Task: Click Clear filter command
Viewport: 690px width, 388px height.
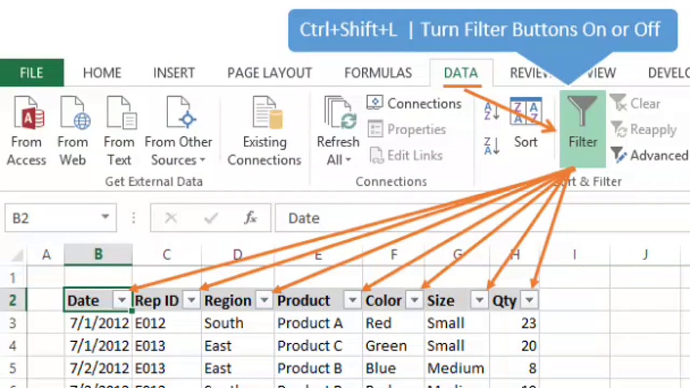Action: [636, 103]
